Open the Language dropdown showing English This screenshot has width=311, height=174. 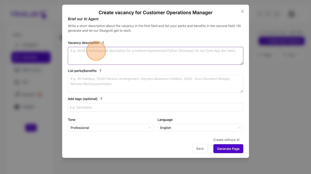[200, 128]
